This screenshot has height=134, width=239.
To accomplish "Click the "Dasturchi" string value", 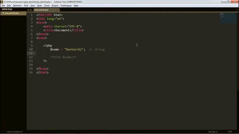I will tap(74, 50).
